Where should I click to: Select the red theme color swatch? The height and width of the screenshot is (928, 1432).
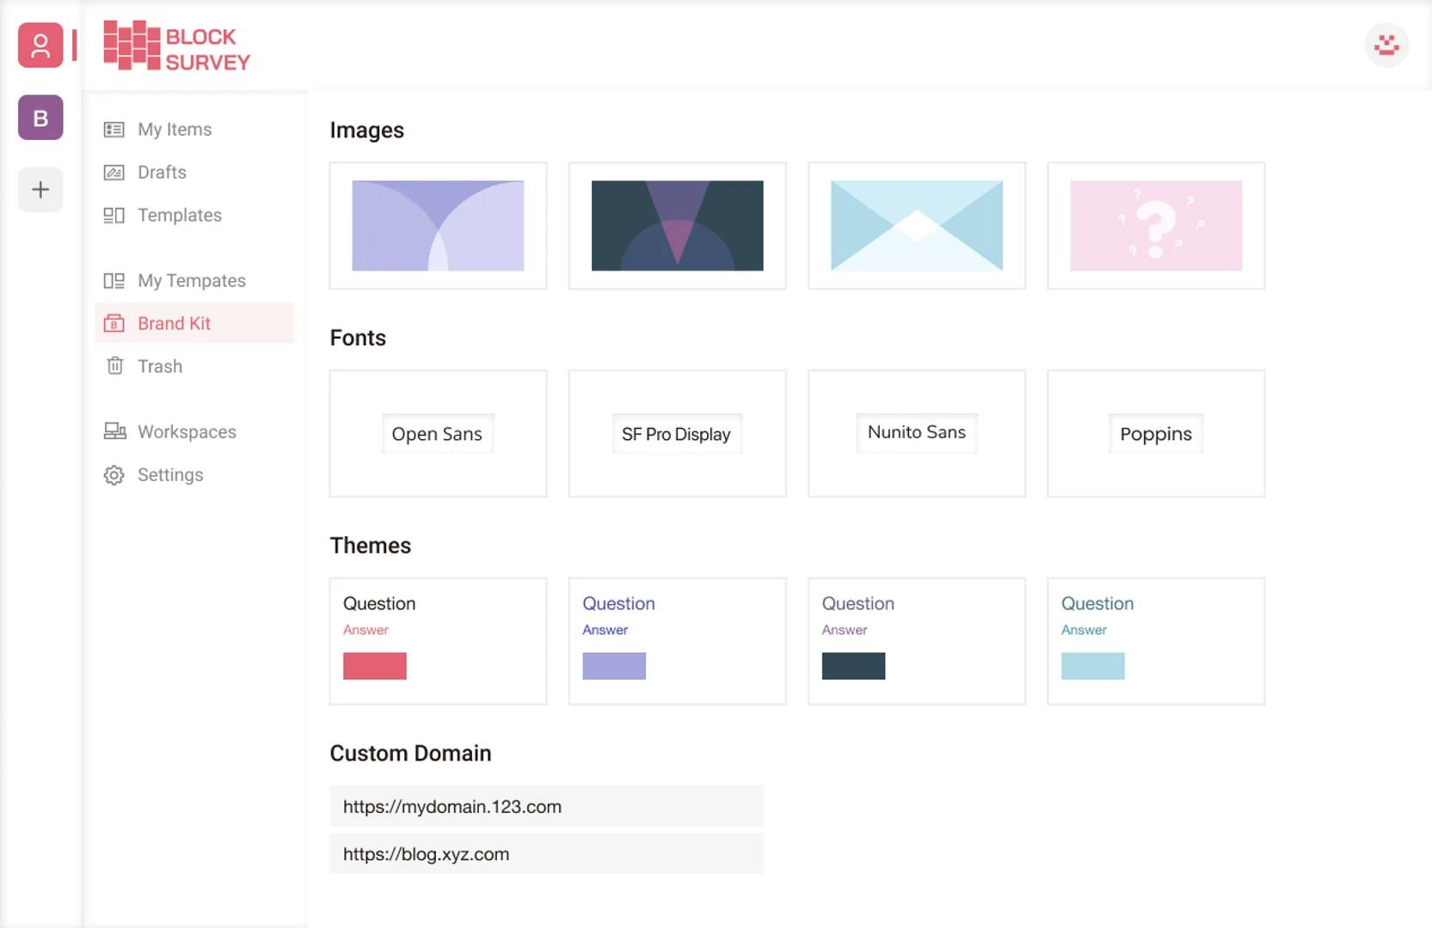pos(375,666)
